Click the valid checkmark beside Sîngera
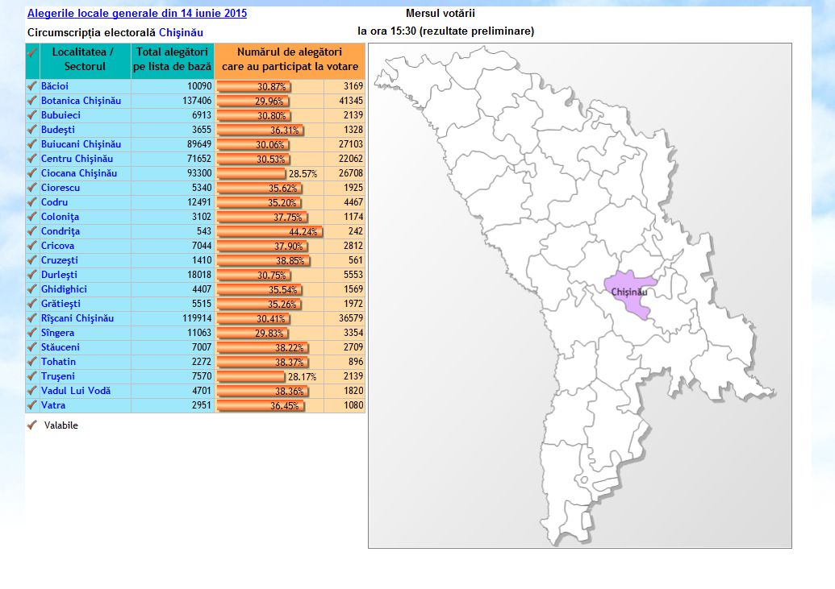The height and width of the screenshot is (589, 835). click(x=32, y=333)
